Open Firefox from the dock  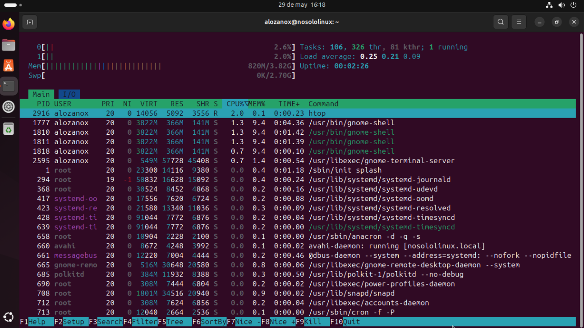point(8,24)
